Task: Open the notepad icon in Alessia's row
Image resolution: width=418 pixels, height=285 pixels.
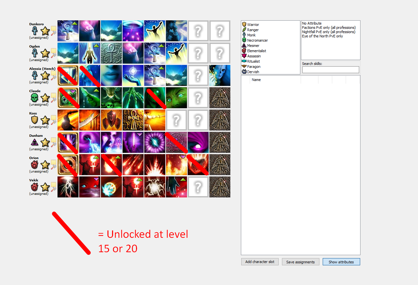Action: [54, 73]
